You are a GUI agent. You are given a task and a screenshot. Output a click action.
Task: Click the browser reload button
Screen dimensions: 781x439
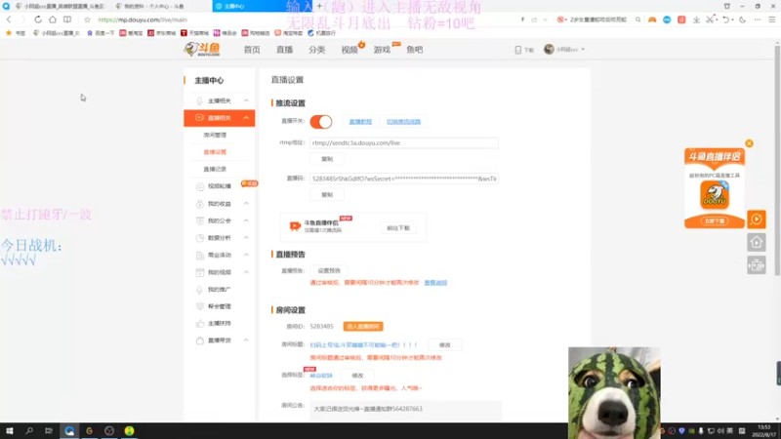(x=38, y=20)
